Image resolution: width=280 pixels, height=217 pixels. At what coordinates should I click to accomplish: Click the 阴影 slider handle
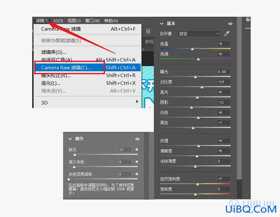point(191,107)
